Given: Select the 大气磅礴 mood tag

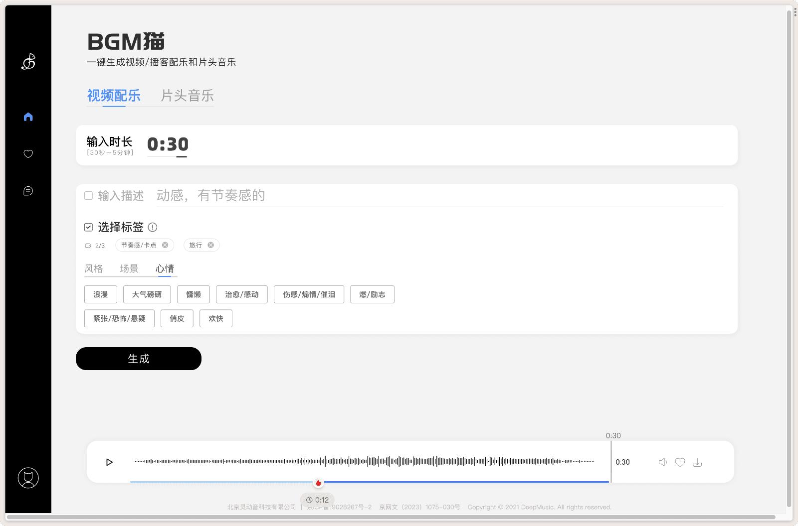Looking at the screenshot, I should click(x=147, y=294).
